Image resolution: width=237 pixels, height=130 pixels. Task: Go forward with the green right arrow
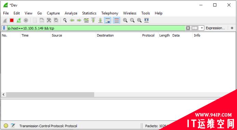(79, 20)
